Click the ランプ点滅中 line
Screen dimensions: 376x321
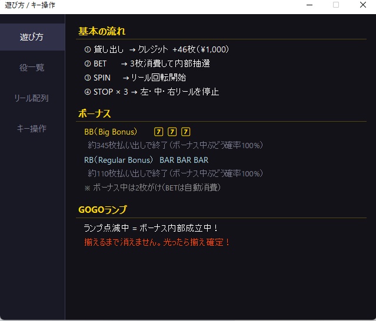pyautogui.click(x=151, y=228)
